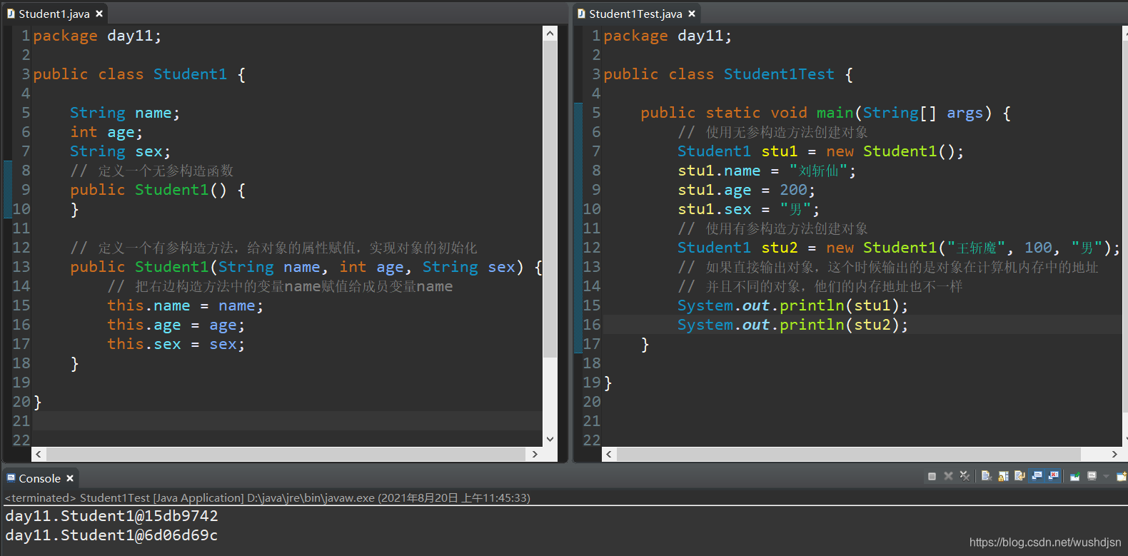The height and width of the screenshot is (556, 1128).
Task: Click Remove All Terminated Launches icon
Action: 965,476
